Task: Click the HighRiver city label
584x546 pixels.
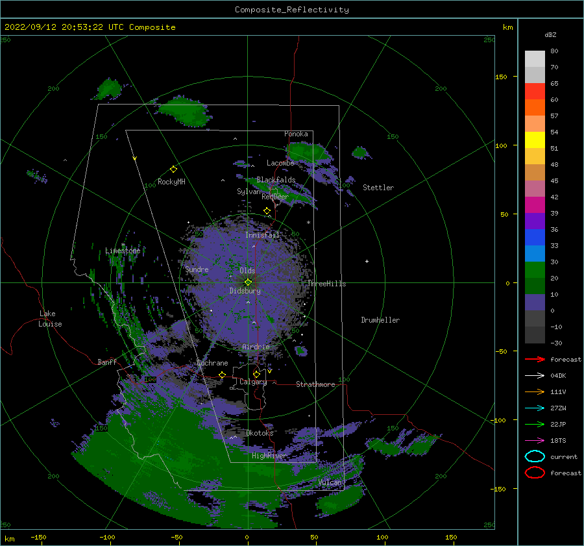Action: (269, 456)
